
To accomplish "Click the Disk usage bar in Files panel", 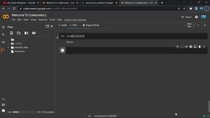I will 25,112.
